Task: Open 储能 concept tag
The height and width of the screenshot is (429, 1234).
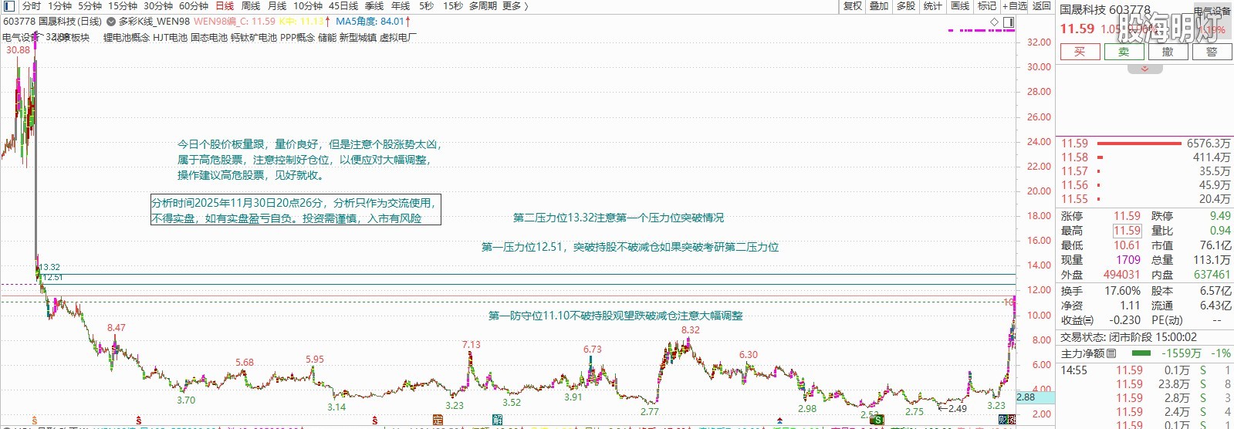Action: click(327, 37)
